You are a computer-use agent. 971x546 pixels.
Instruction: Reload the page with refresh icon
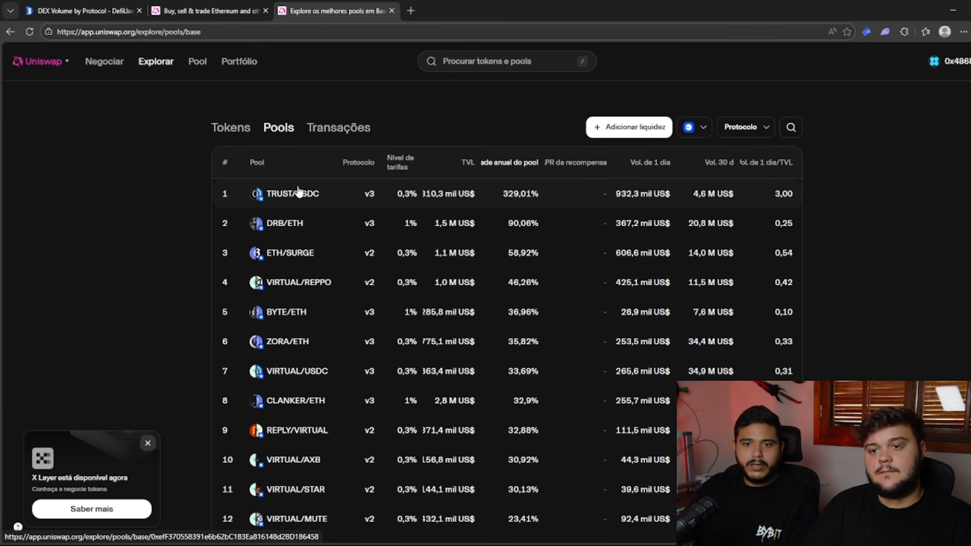[x=29, y=32]
